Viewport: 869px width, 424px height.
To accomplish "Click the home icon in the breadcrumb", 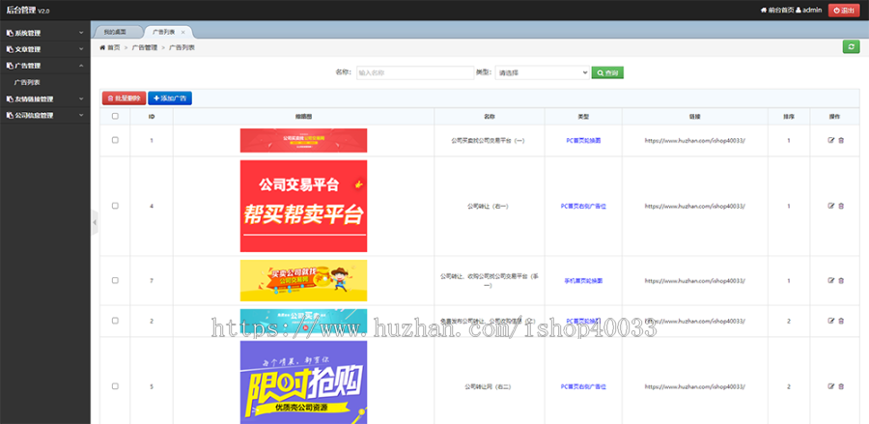I will click(x=103, y=46).
